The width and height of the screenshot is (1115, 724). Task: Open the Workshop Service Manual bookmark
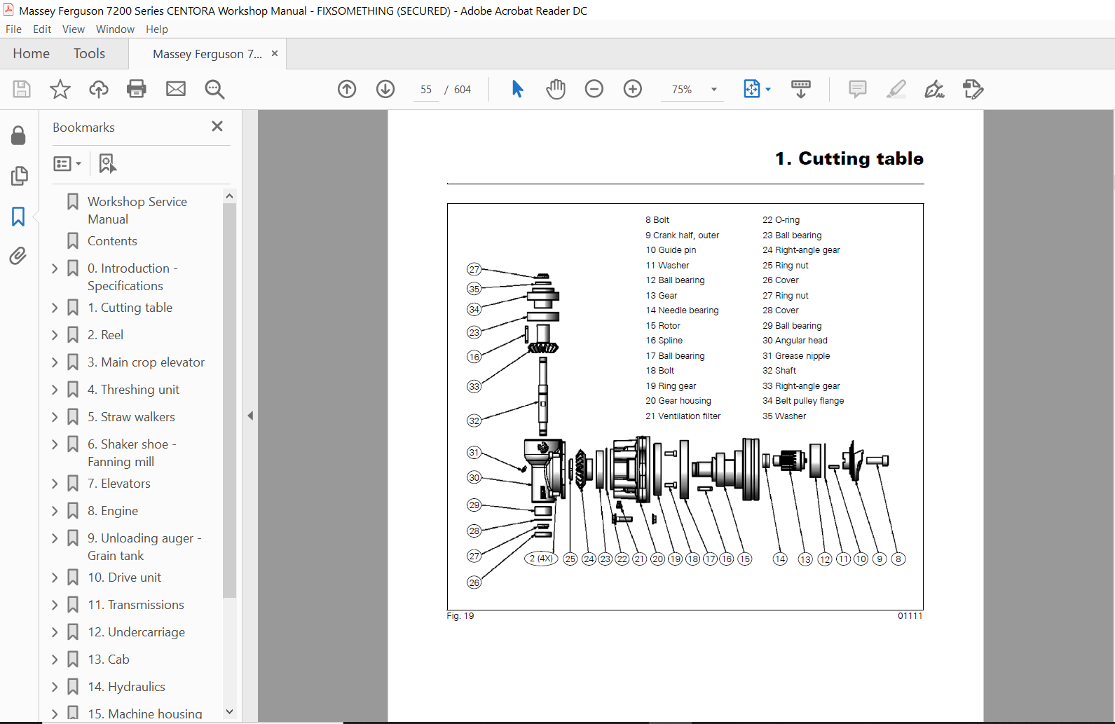pyautogui.click(x=137, y=210)
